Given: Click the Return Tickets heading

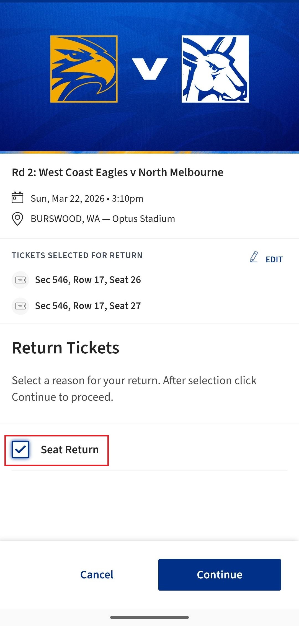Looking at the screenshot, I should pyautogui.click(x=66, y=348).
